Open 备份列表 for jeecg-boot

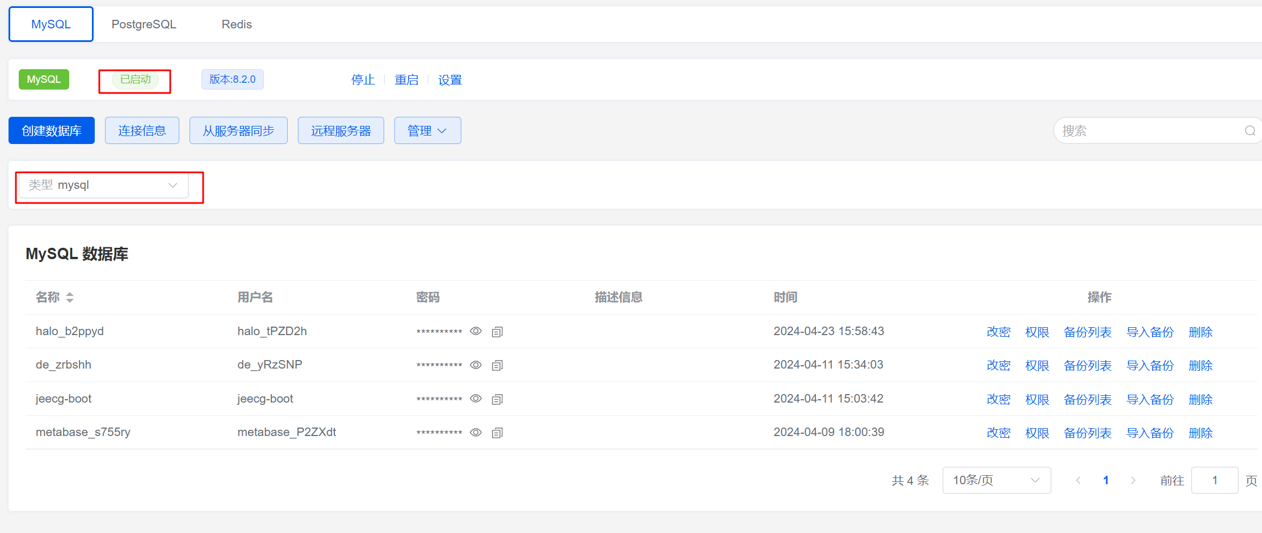pyautogui.click(x=1088, y=400)
